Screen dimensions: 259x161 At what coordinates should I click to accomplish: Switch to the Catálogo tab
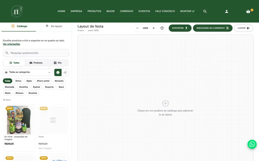pyautogui.click(x=19, y=26)
